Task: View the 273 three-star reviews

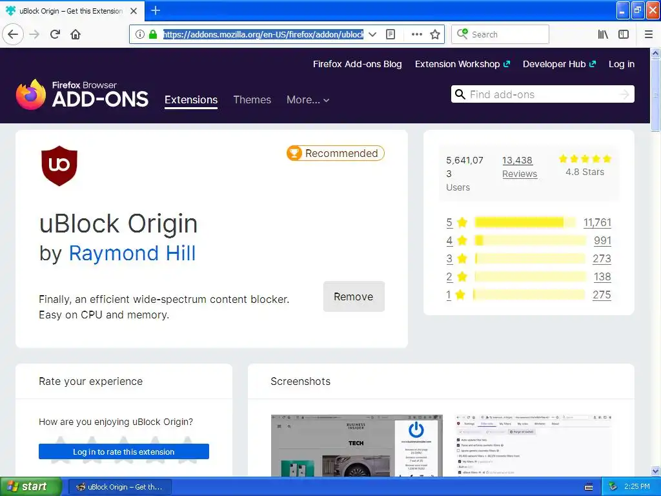Action: [x=602, y=258]
